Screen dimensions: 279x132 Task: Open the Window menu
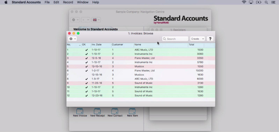(x=83, y=2)
